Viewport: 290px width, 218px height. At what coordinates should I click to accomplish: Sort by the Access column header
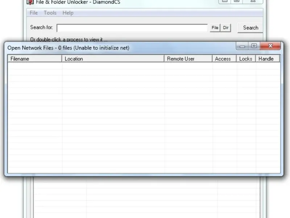224,59
